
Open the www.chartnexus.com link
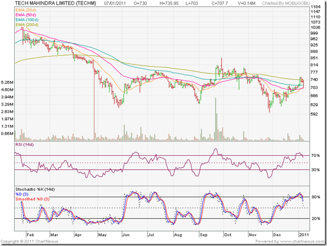[x=302, y=241]
